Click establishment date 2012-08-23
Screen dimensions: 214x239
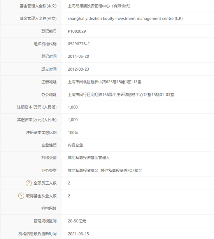click(x=78, y=69)
